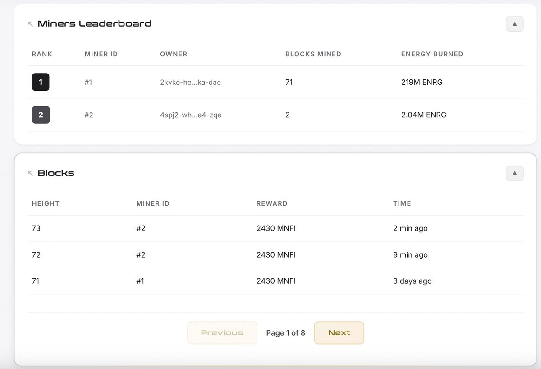This screenshot has height=369, width=541.
Task: Click miner #1 in block 71 row
Action: (x=140, y=281)
